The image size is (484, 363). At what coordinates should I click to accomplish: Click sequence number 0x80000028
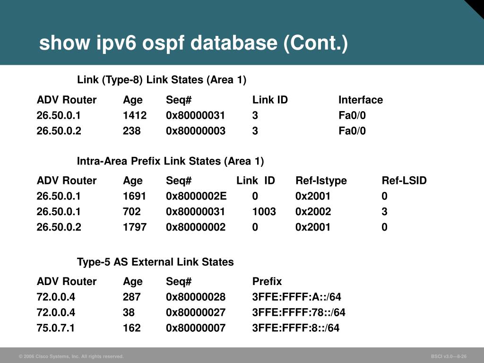tap(196, 297)
